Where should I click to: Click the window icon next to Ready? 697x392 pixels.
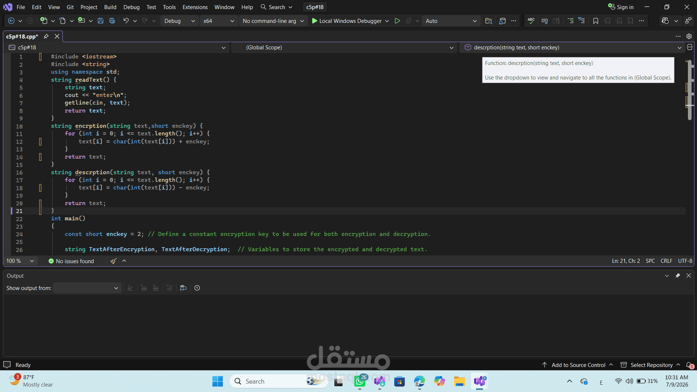7,365
